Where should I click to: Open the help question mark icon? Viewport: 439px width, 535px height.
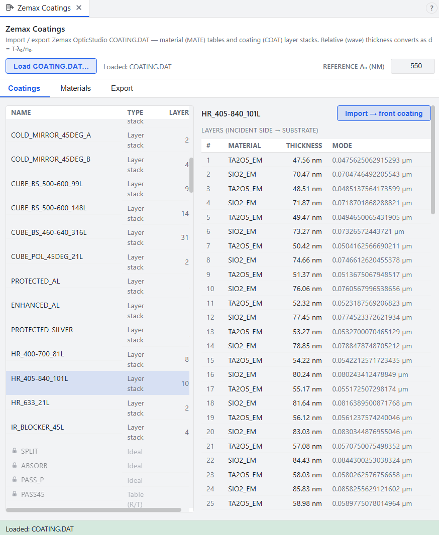[x=431, y=8]
